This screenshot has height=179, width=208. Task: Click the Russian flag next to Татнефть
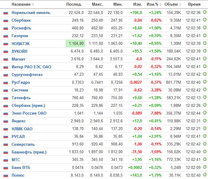point(6,98)
